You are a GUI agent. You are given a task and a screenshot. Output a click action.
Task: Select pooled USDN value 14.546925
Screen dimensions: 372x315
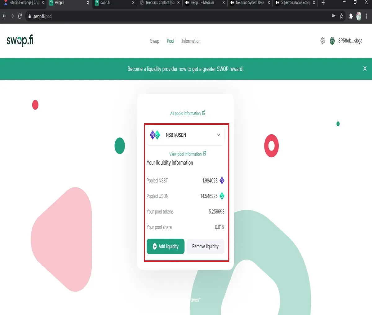pyautogui.click(x=209, y=196)
